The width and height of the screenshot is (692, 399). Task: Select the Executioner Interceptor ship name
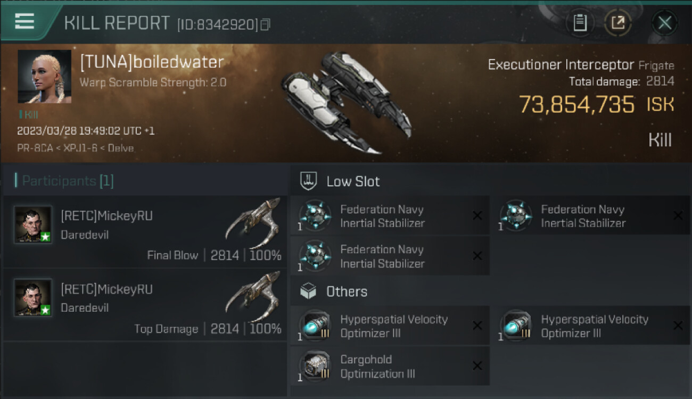tap(561, 65)
